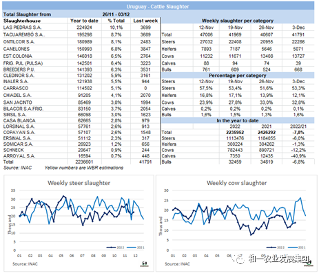319x273 pixels.
Task: Click the date range '26/11 - 03/12'
Action: (116, 14)
